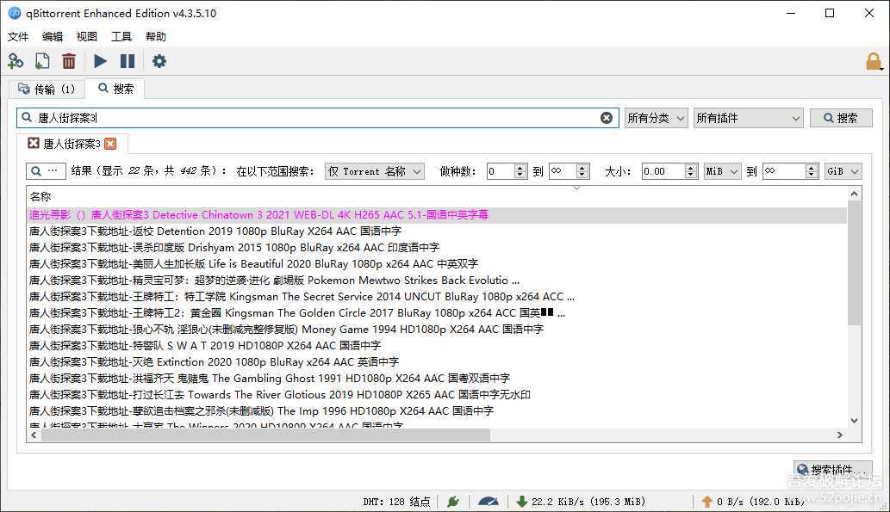The height and width of the screenshot is (512, 890).
Task: Click the gold lock icon
Action: click(874, 62)
